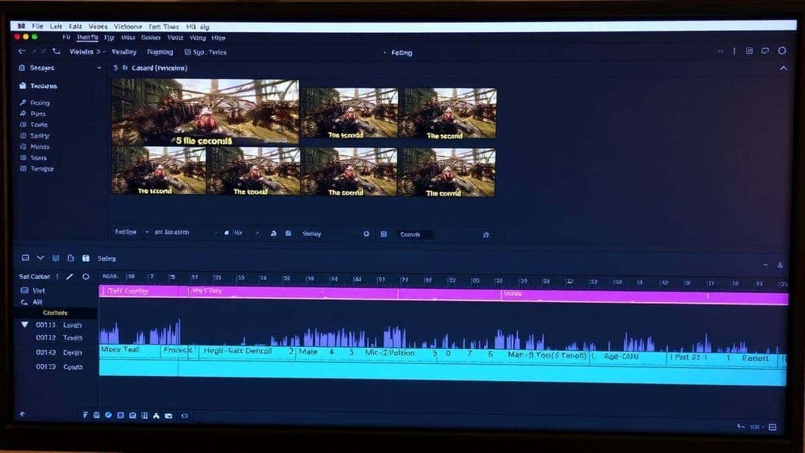Select the bottom-left preview thumbnail
This screenshot has height=453, width=805.
point(158,172)
